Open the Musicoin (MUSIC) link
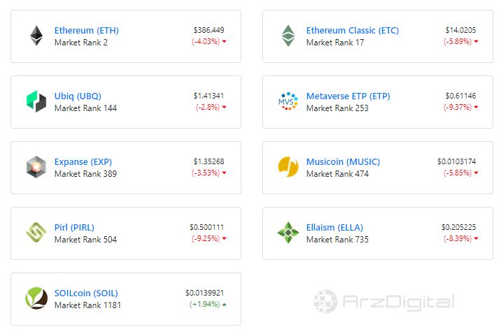The width and height of the screenshot is (501, 334). pos(343,161)
